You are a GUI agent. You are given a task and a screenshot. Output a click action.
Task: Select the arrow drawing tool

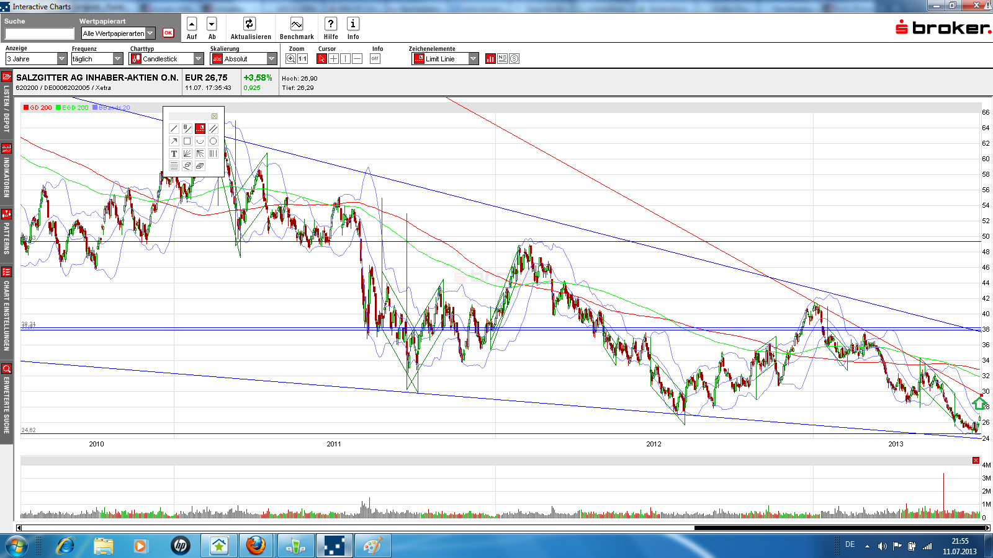[x=174, y=141]
